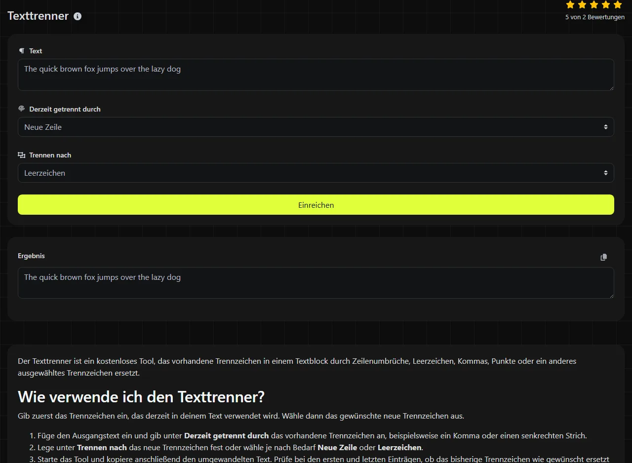Open the Derzeit getrennt durch dropdown
Viewport: 632px width, 463px height.
(316, 127)
